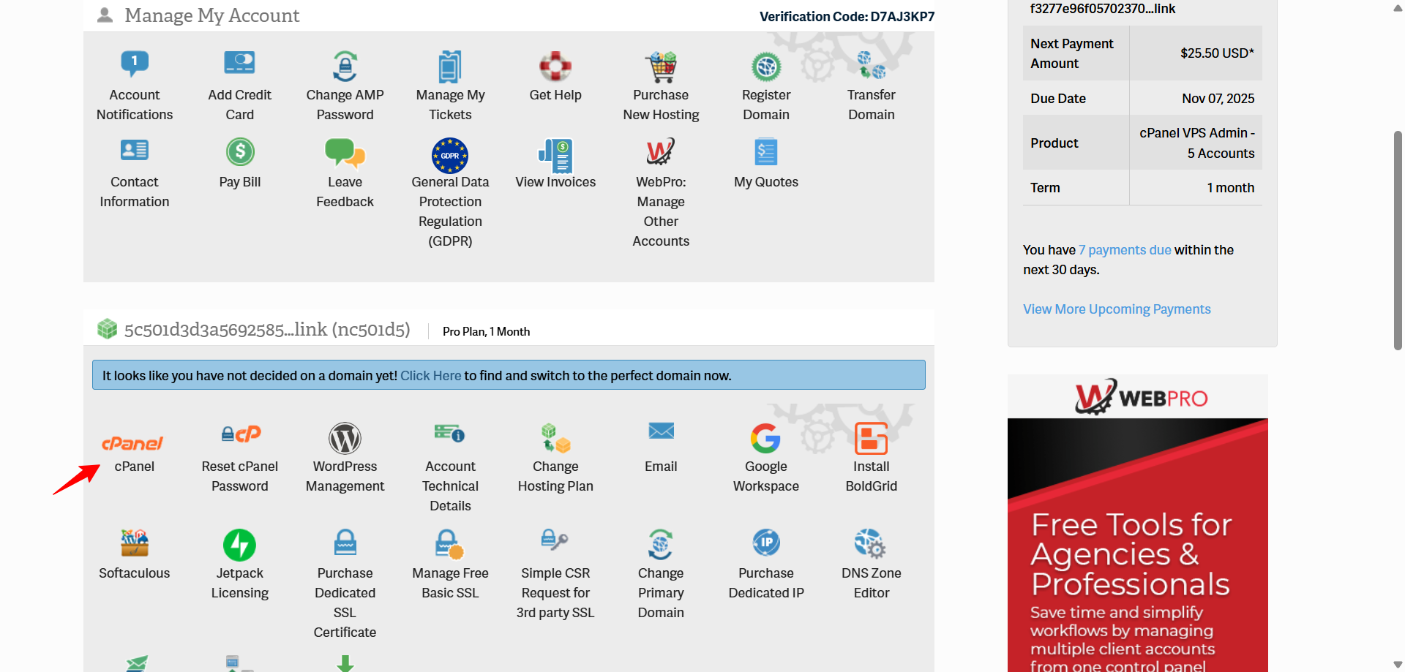The width and height of the screenshot is (1405, 672).
Task: Open Purchase New Hosting cart icon
Action: (x=661, y=67)
